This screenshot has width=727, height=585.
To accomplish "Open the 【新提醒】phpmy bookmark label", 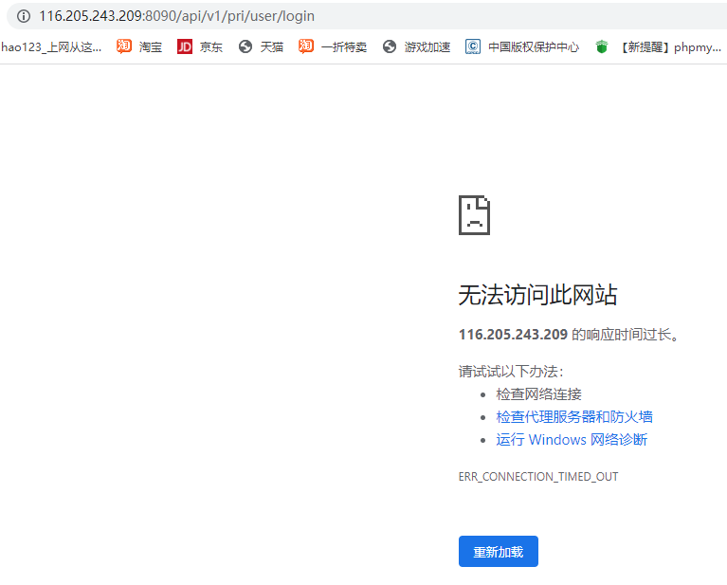I will (670, 46).
